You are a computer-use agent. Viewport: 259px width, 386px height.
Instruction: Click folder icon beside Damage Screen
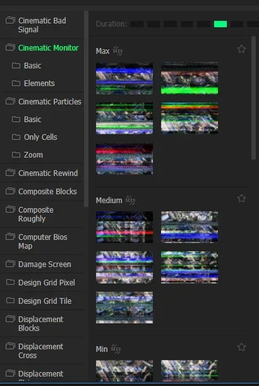[10, 264]
